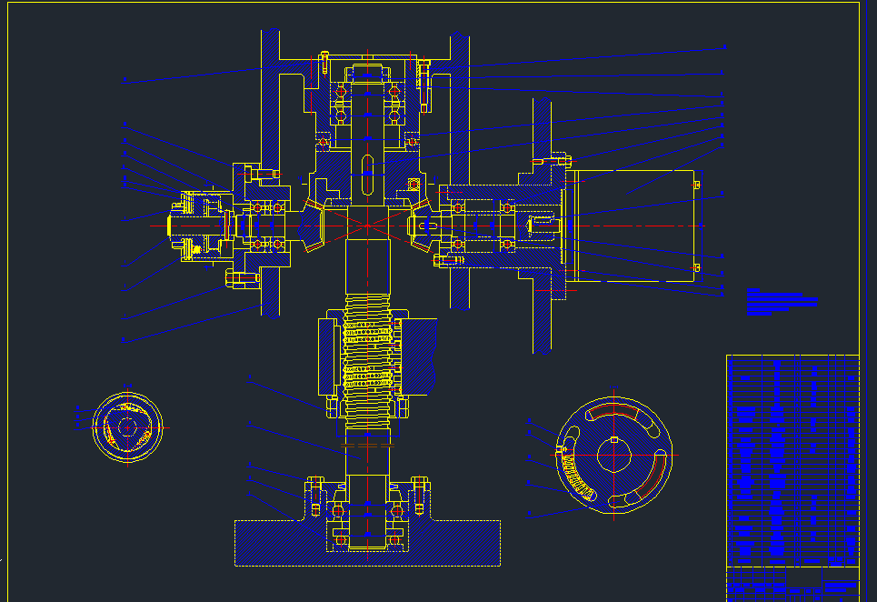Select the center hub of the cam disc view
The height and width of the screenshot is (602, 877).
coord(614,455)
